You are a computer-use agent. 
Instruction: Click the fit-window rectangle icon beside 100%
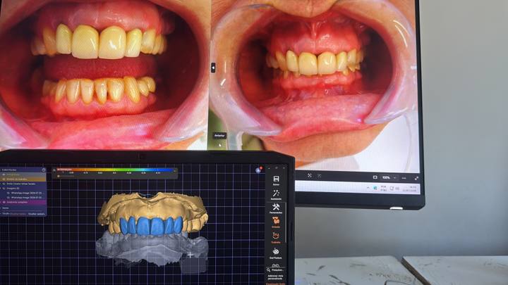375,177
